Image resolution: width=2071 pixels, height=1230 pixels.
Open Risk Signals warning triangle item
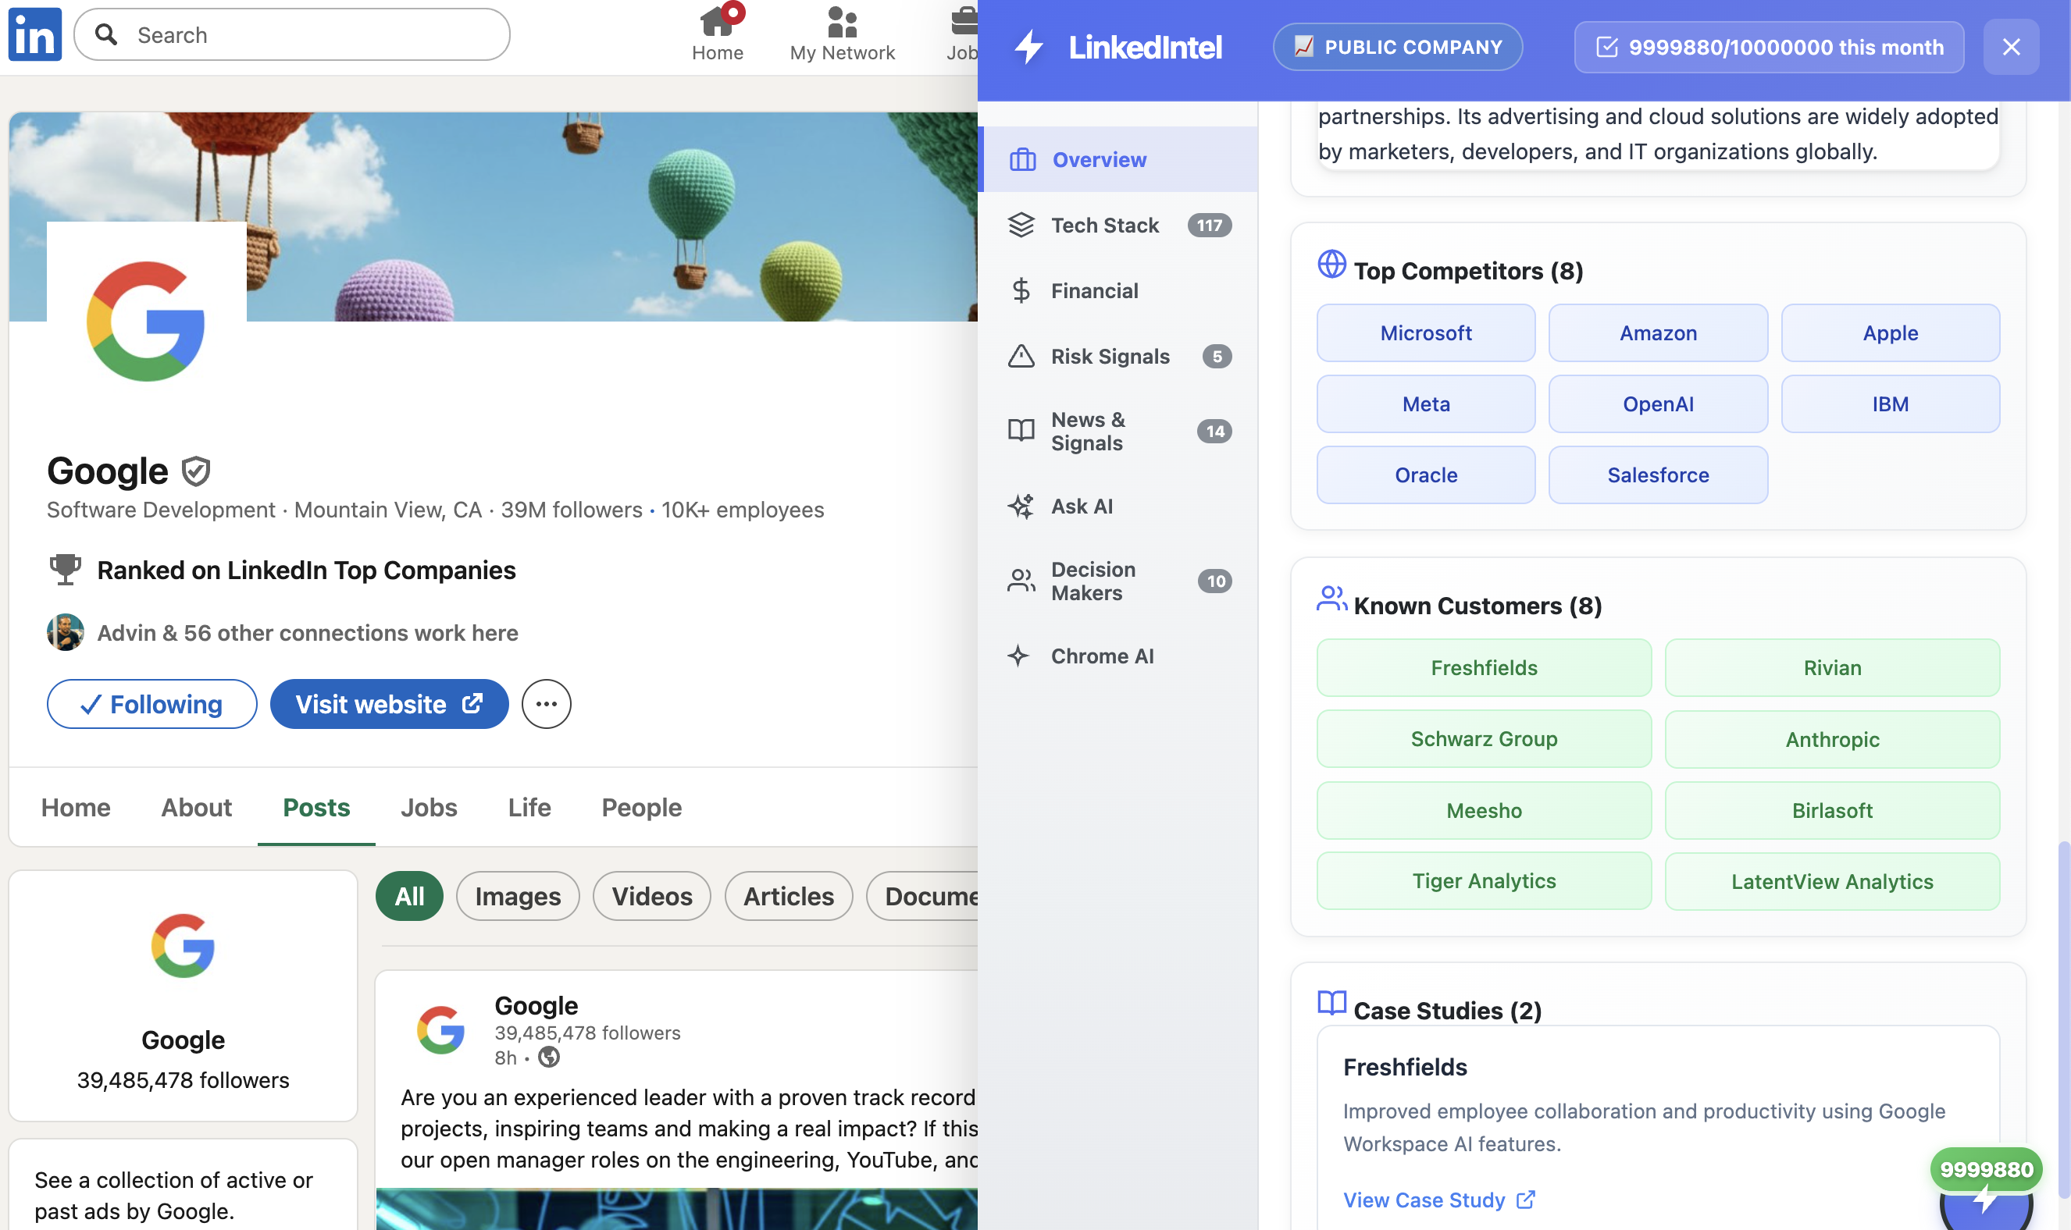pyautogui.click(x=1021, y=357)
